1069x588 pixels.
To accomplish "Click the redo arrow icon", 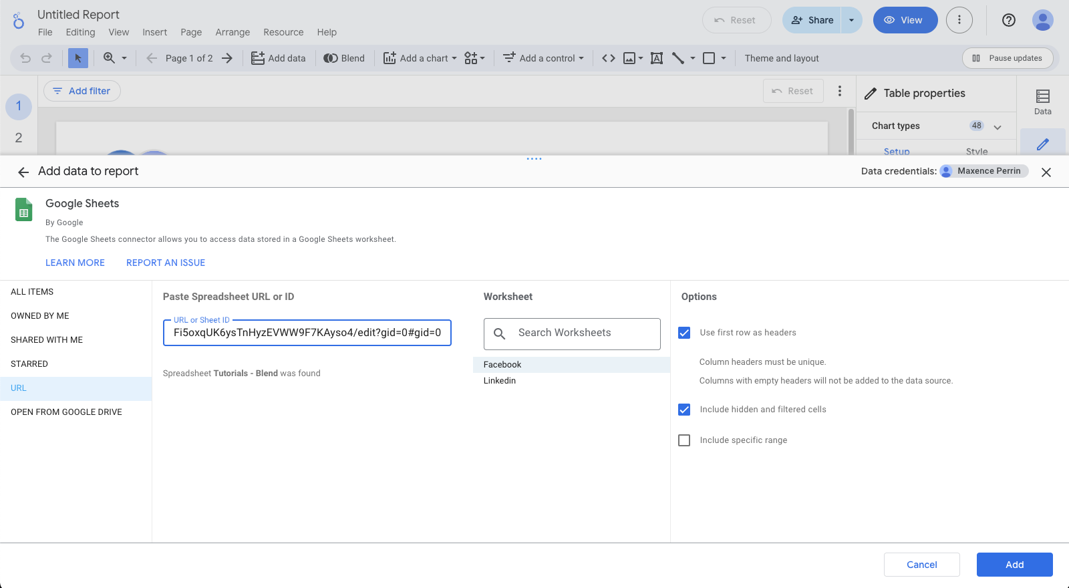I will tap(47, 58).
